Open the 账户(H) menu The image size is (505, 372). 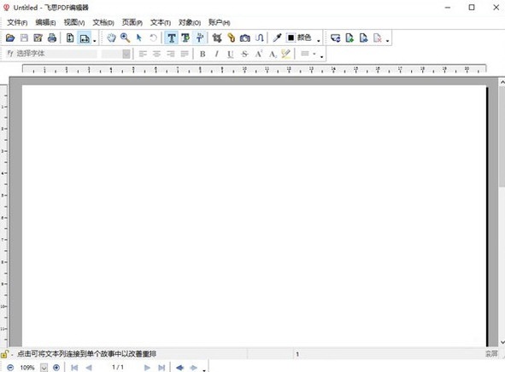pos(219,22)
